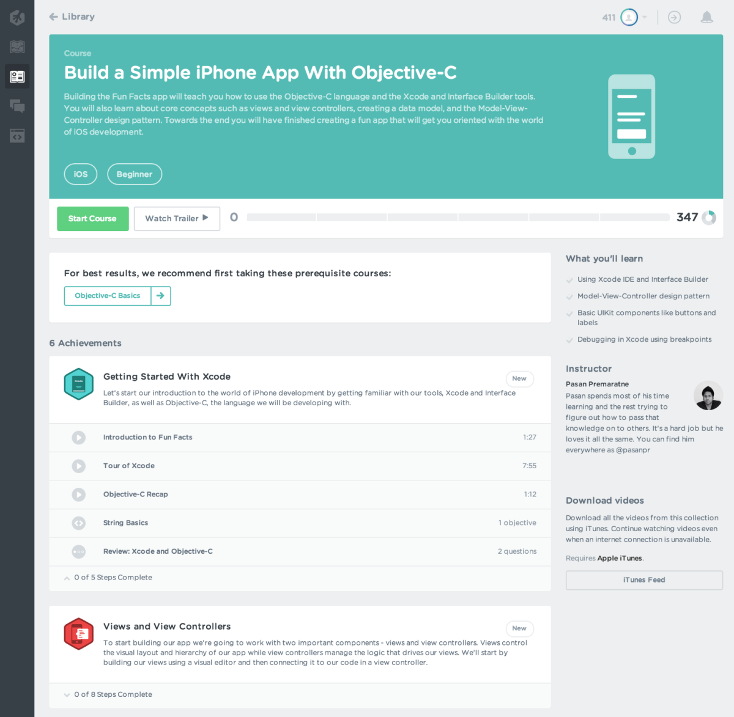Click the course phone illustration
The width and height of the screenshot is (734, 717).
click(x=632, y=117)
